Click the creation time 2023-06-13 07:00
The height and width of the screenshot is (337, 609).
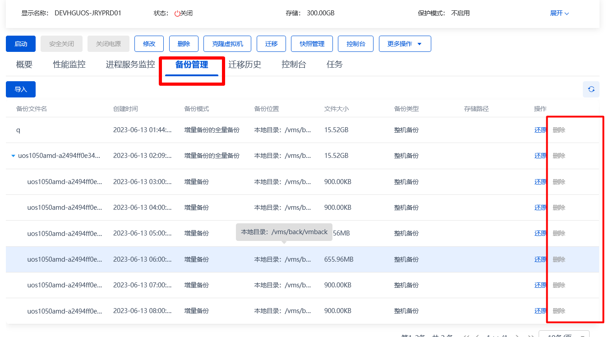click(143, 285)
